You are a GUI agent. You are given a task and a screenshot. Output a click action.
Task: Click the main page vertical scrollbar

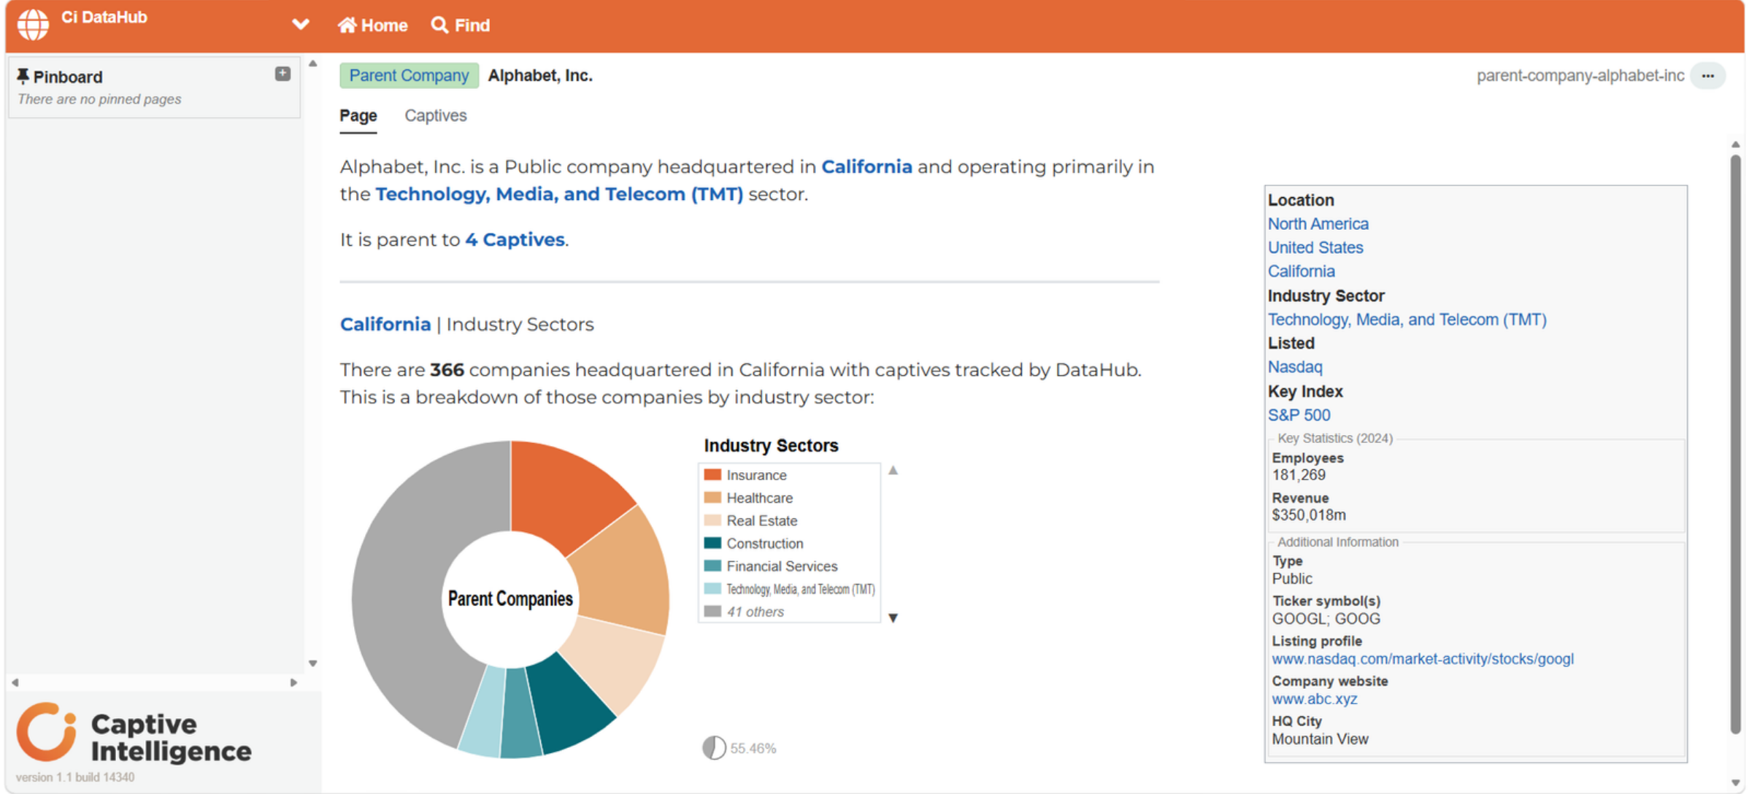point(1735,445)
